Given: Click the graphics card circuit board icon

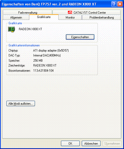Looking at the screenshot, I should click(12, 29).
